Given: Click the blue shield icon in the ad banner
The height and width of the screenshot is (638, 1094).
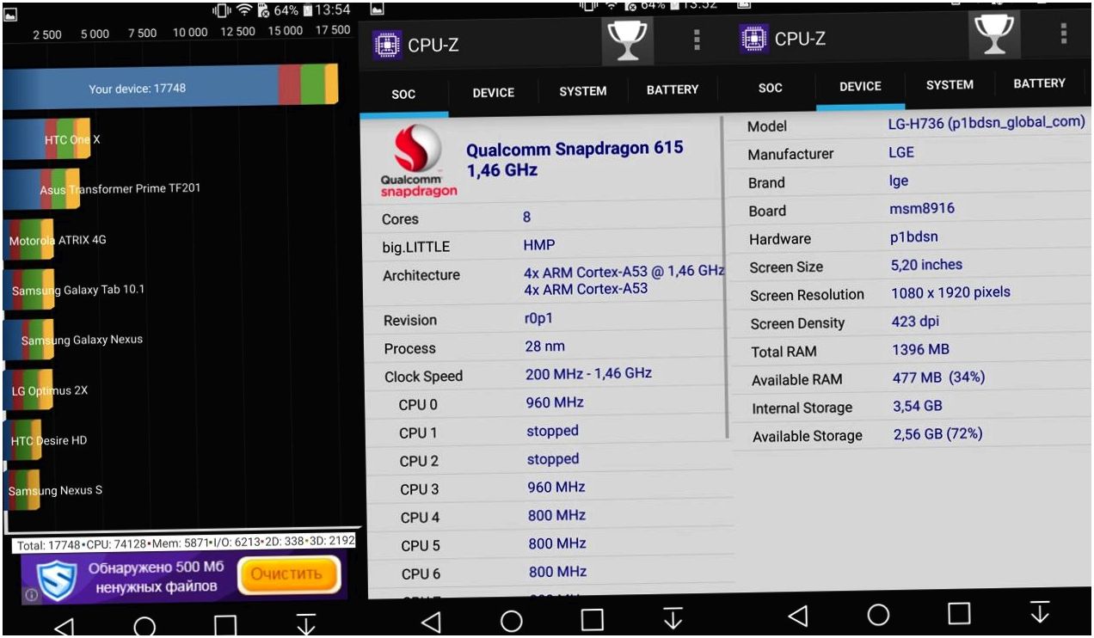Looking at the screenshot, I should click(x=57, y=580).
